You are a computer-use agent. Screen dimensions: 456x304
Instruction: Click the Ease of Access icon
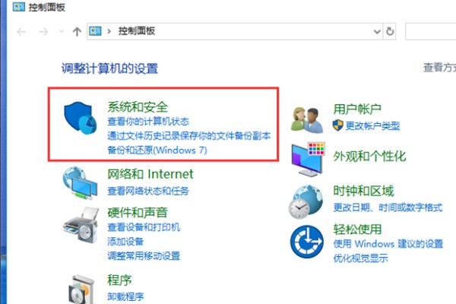(307, 242)
